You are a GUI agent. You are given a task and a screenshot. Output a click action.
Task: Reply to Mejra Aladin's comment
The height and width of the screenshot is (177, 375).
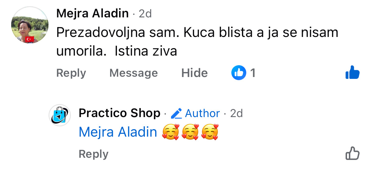71,73
